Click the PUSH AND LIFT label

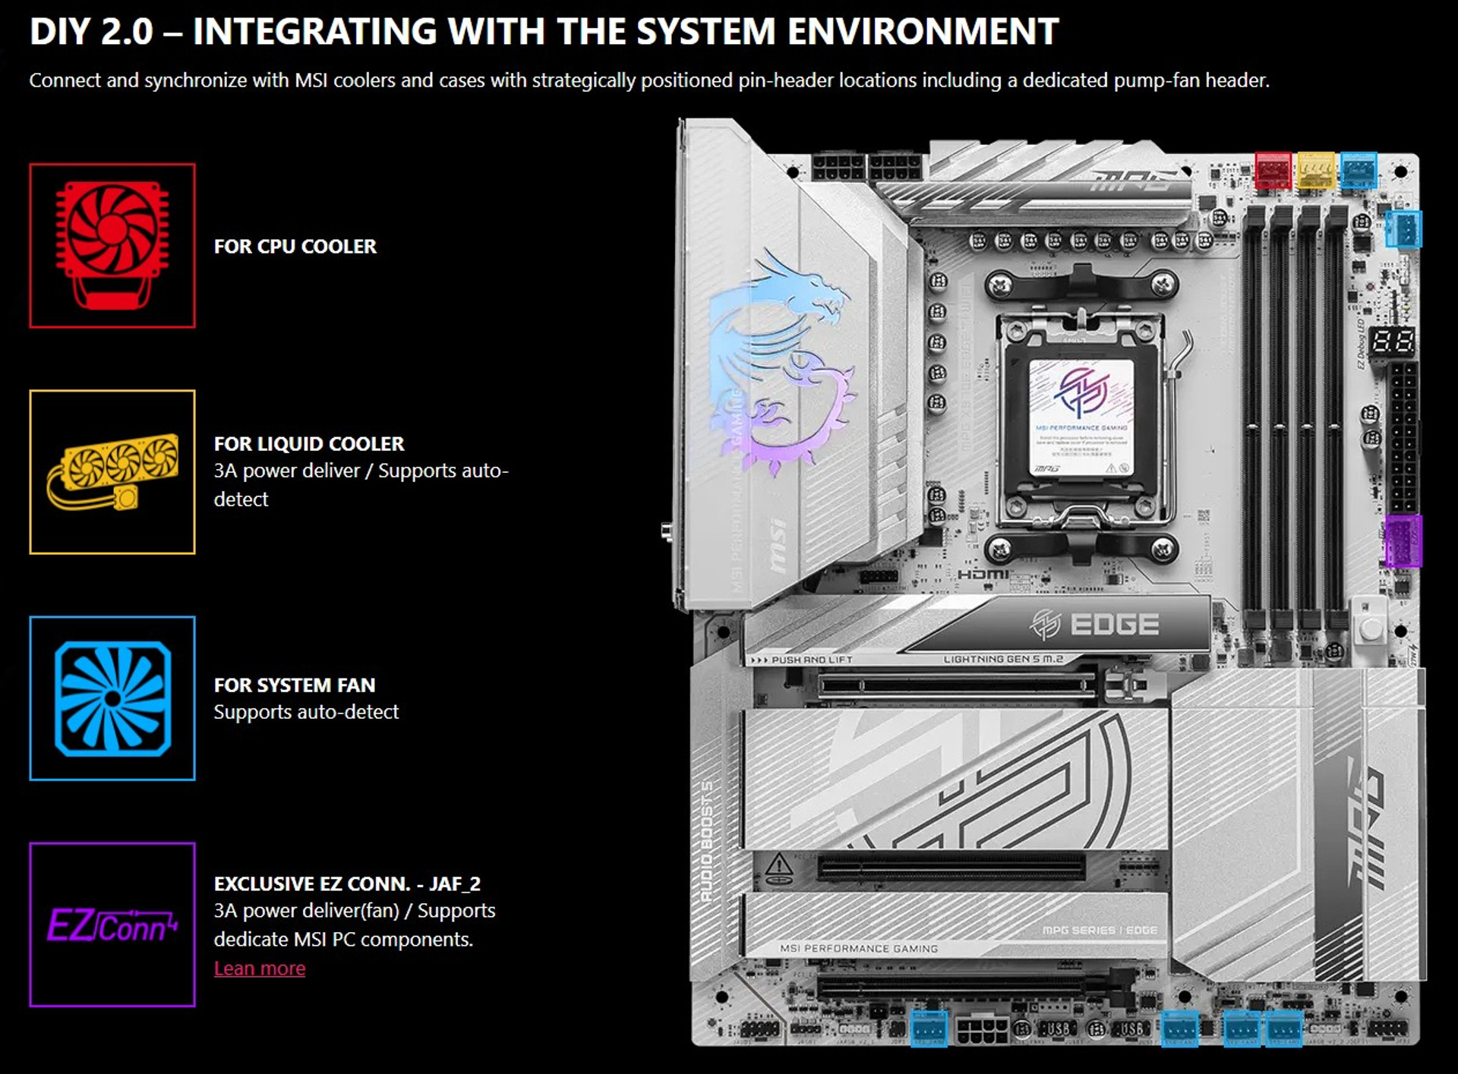click(802, 660)
